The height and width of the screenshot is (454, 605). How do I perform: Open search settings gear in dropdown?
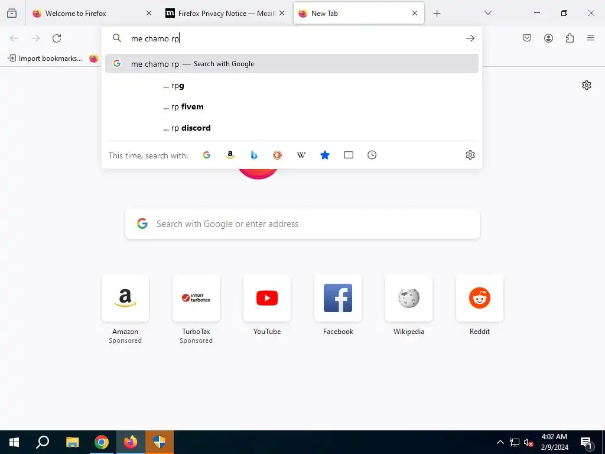tap(470, 155)
